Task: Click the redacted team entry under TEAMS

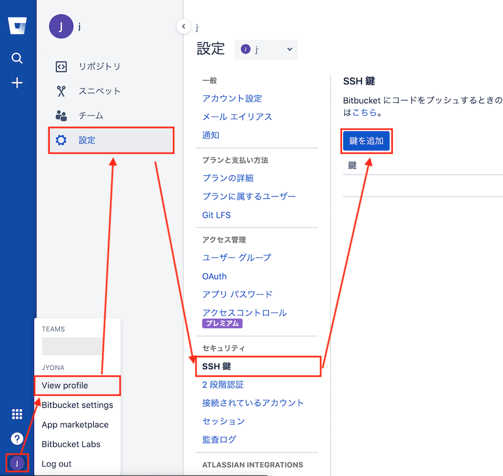Action: pyautogui.click(x=73, y=346)
